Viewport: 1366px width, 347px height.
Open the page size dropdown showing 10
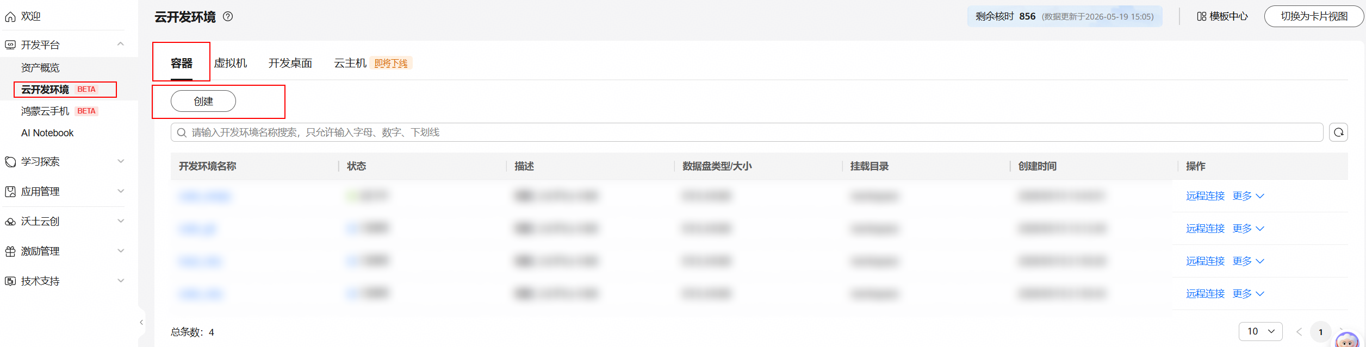(1261, 331)
